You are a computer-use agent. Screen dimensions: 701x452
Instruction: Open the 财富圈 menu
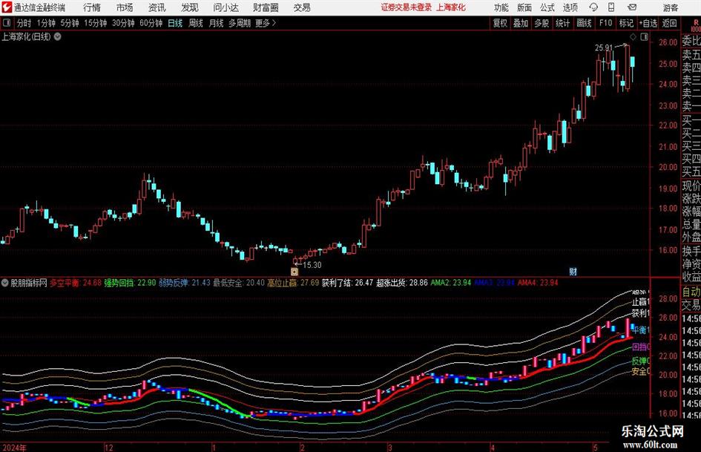[x=266, y=7]
